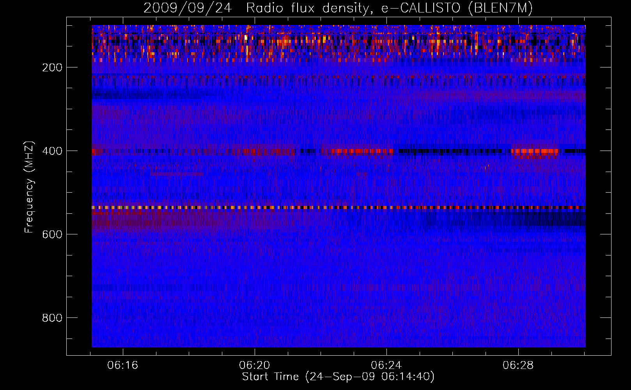Click the 06:24 time tick label
The width and height of the screenshot is (631, 390).
coord(386,365)
